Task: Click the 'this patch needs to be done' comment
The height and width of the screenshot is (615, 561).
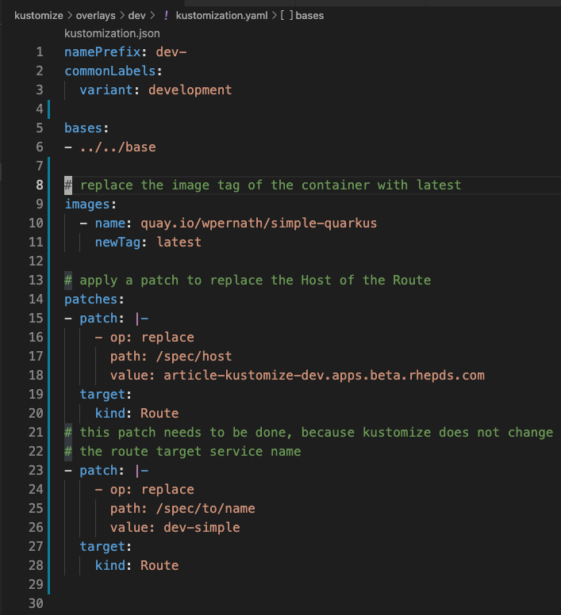Action: click(309, 432)
